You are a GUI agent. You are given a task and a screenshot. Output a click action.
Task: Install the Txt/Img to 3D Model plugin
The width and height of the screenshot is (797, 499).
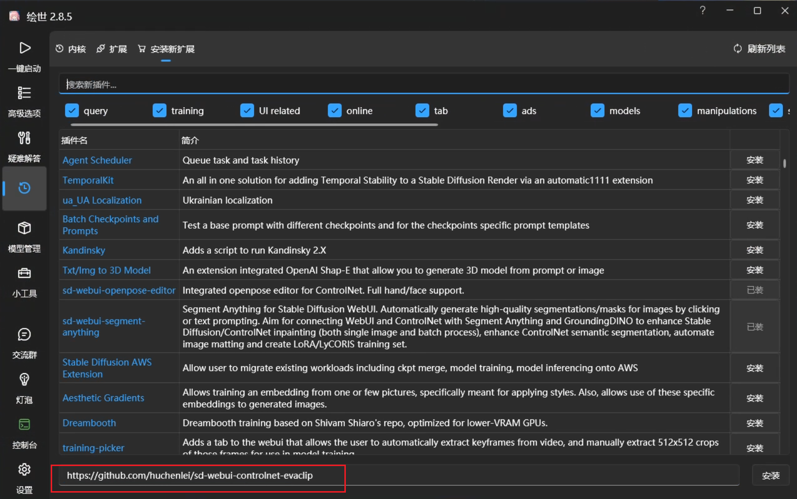(x=755, y=270)
